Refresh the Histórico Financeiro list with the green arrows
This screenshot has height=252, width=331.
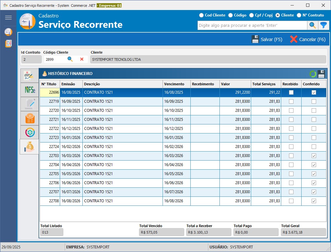click(313, 74)
